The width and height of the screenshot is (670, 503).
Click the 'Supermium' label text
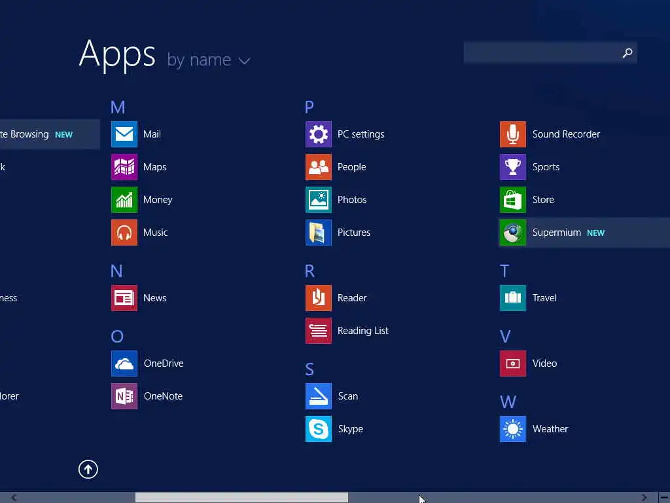pos(556,233)
